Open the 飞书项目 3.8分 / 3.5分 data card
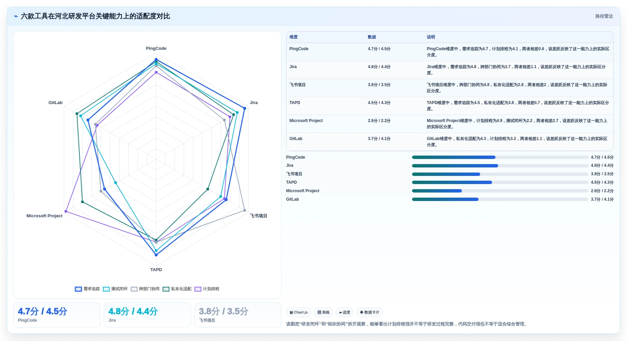The height and width of the screenshot is (341, 627). pos(238,315)
